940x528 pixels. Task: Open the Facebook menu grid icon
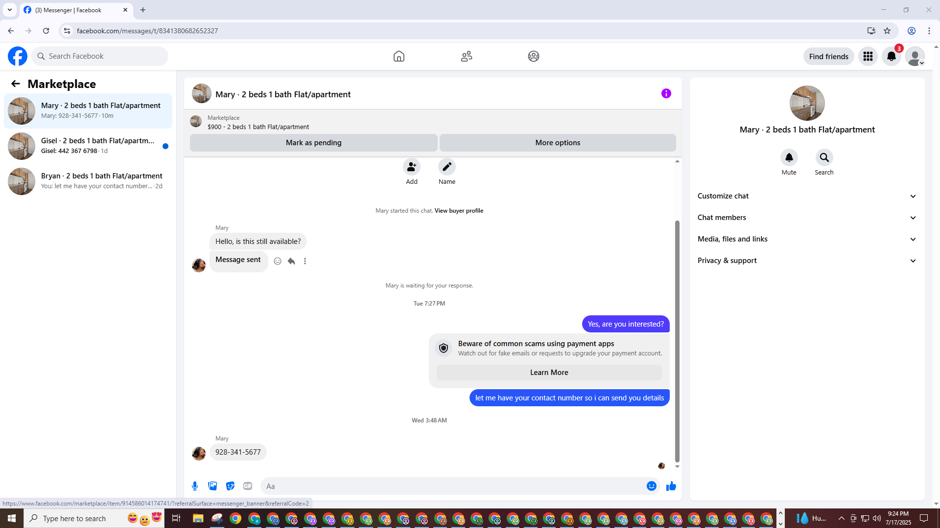[x=868, y=56]
